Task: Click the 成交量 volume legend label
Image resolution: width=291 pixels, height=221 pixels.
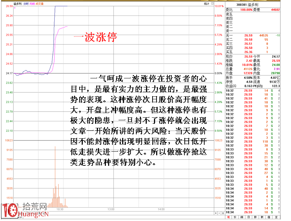Action: [x=39, y=4]
